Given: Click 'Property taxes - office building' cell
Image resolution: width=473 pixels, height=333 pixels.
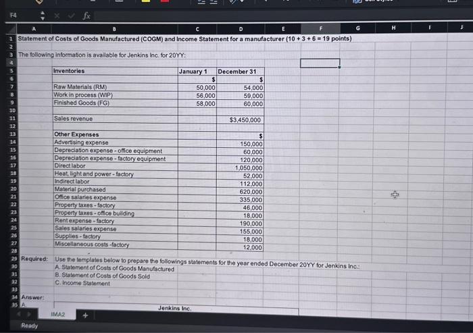Looking at the screenshot, I should (x=116, y=213).
